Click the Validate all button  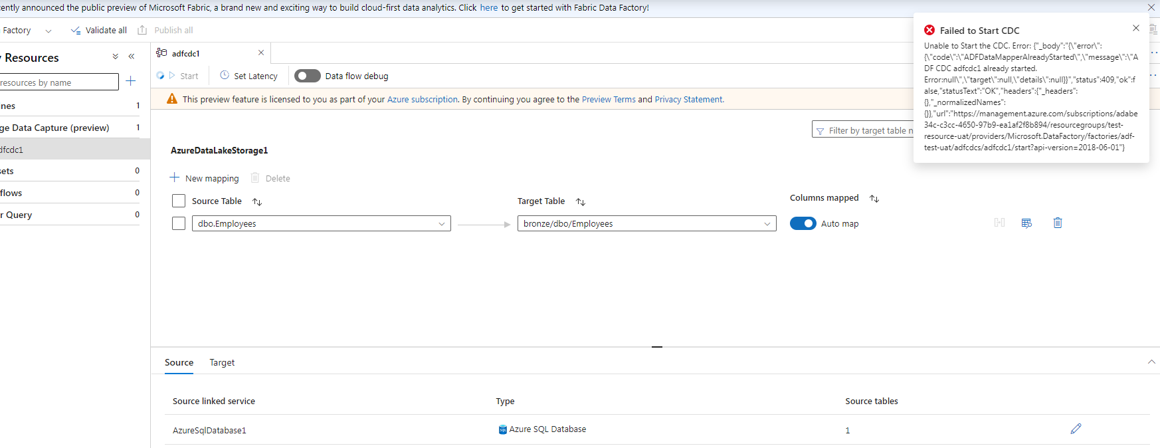[98, 31]
